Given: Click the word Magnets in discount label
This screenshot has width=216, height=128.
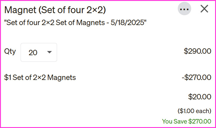Looking at the screenshot, I should [62, 78].
